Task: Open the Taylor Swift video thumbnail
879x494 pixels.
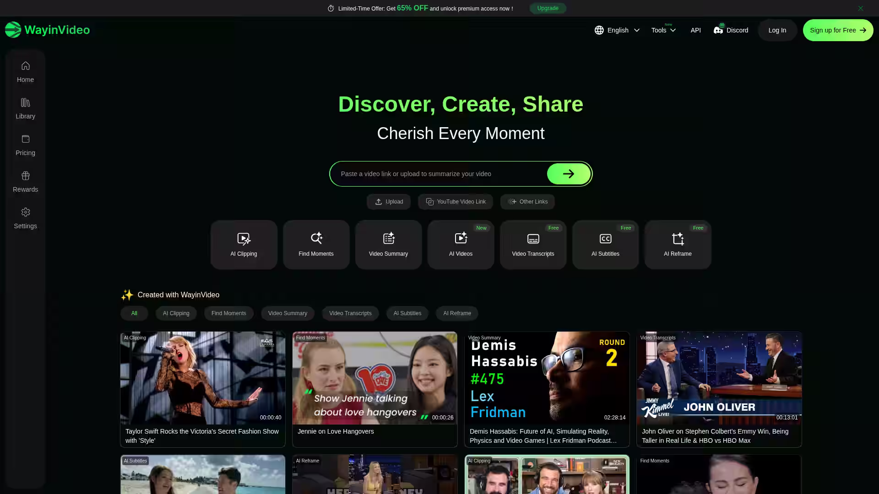Action: coord(202,378)
